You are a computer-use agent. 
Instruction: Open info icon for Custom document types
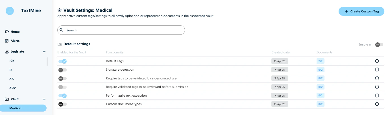377,104
